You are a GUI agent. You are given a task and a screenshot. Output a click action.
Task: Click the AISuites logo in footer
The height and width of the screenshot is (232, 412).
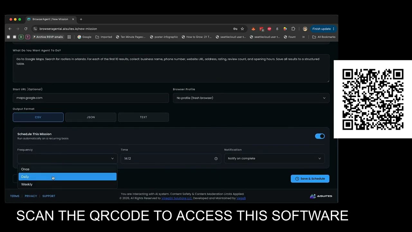coord(321,196)
